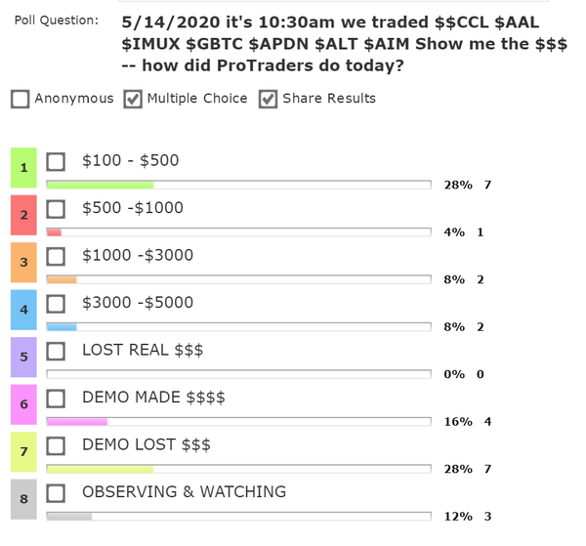This screenshot has width=586, height=546.
Task: Click the DEMO LOST result progress bar
Action: coord(238,469)
